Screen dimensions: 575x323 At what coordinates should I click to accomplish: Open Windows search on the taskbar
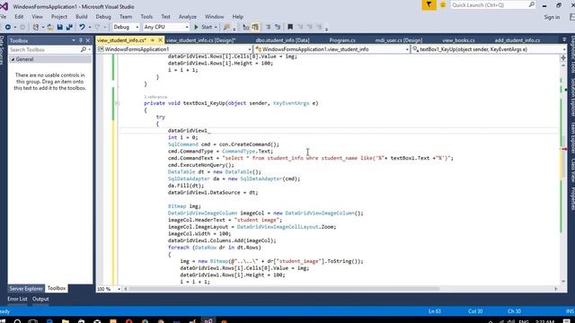click(17, 321)
